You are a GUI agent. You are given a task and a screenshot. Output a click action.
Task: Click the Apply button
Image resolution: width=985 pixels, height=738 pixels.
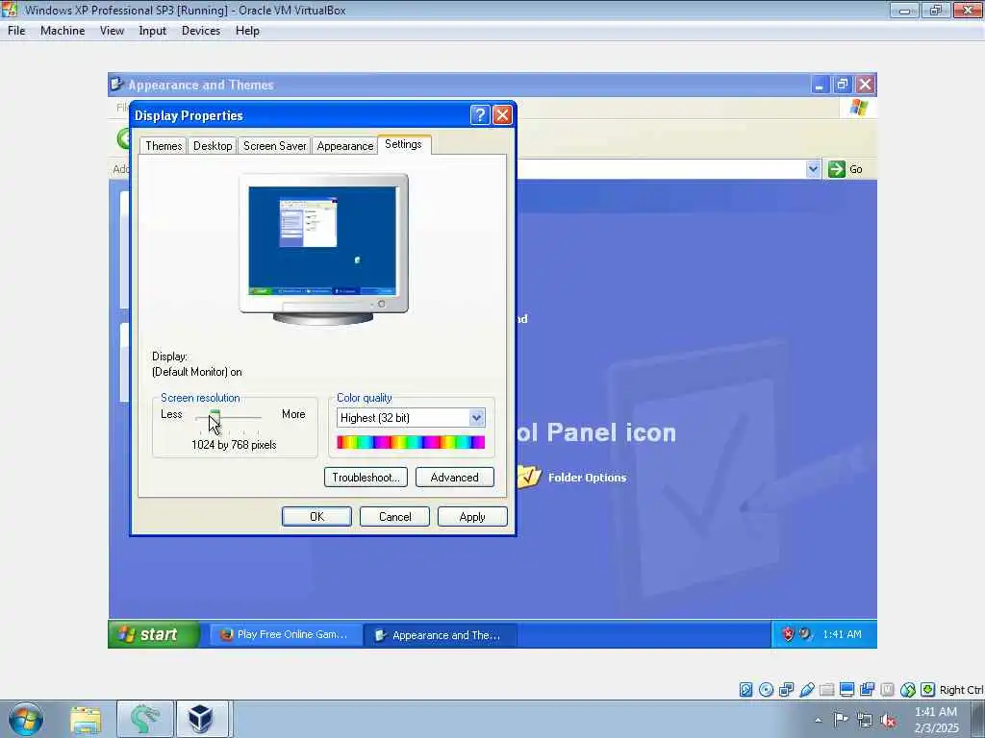[472, 516]
